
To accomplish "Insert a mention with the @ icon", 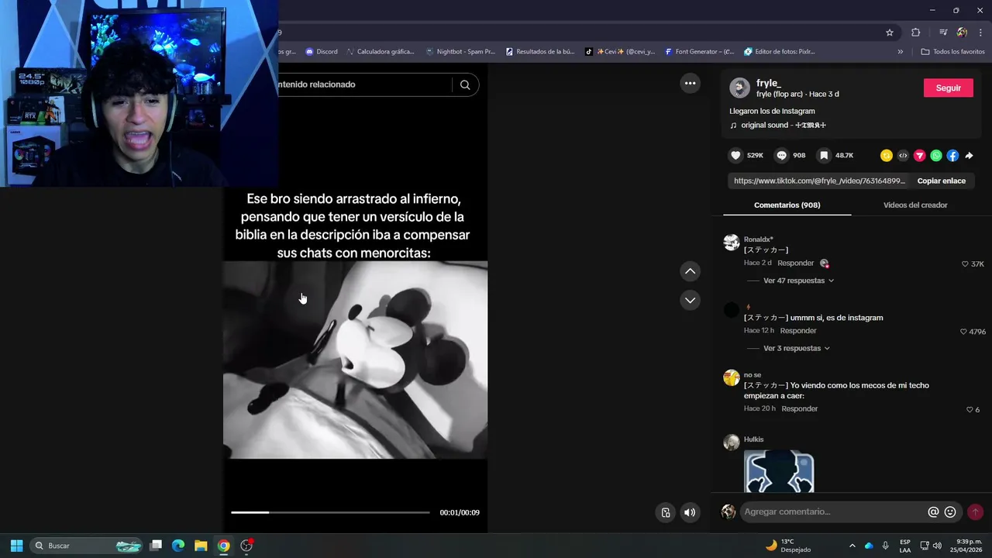I will (x=933, y=512).
